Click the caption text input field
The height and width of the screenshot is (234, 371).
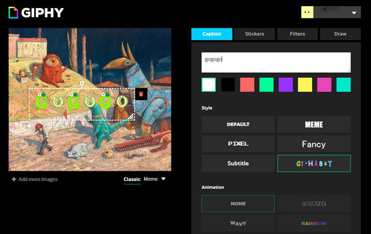[276, 62]
